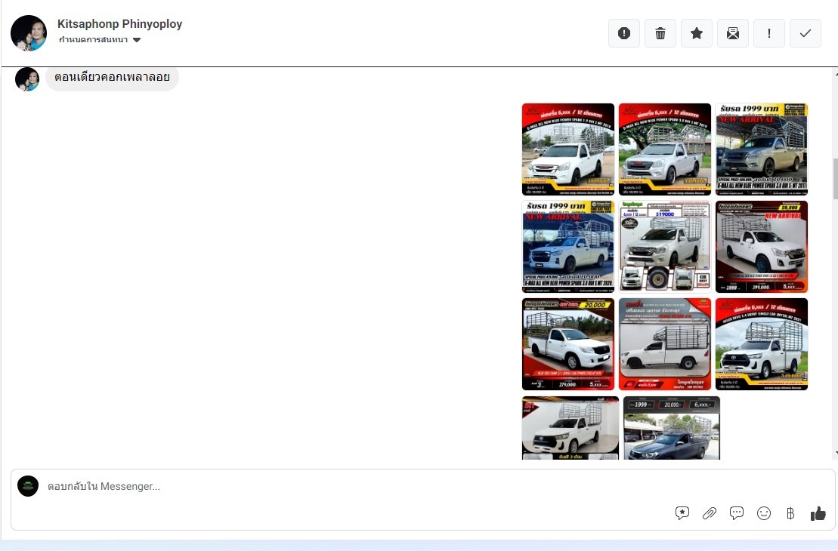Star this conversation as a follow-up
This screenshot has height=551, width=838.
tap(697, 33)
